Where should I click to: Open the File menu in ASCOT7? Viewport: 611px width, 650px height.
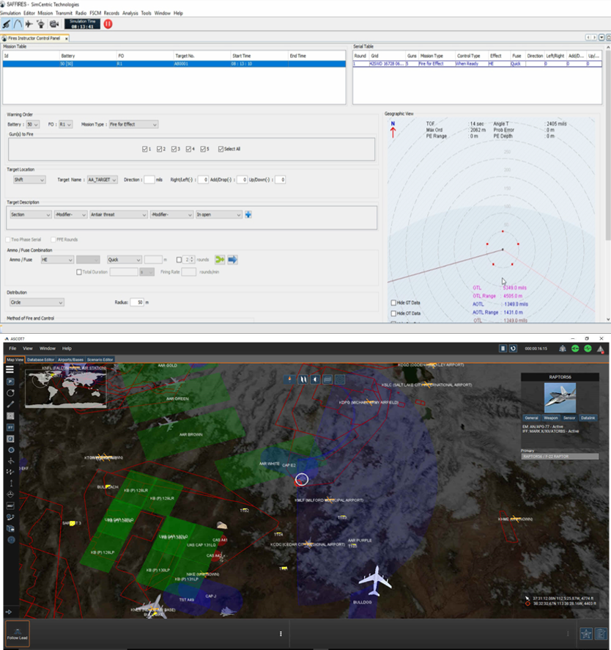tap(13, 348)
